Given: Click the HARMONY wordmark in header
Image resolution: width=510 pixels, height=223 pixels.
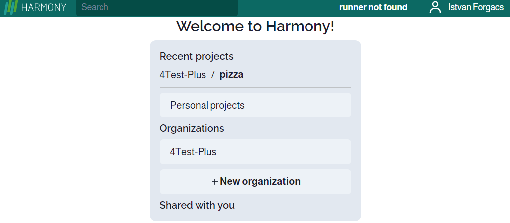Looking at the screenshot, I should tap(44, 7).
